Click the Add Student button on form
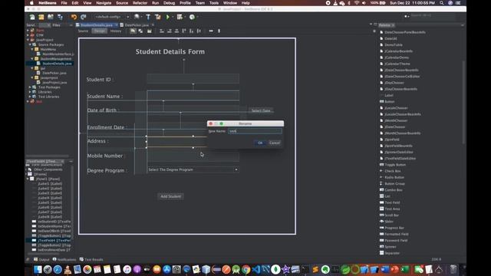 coord(170,196)
